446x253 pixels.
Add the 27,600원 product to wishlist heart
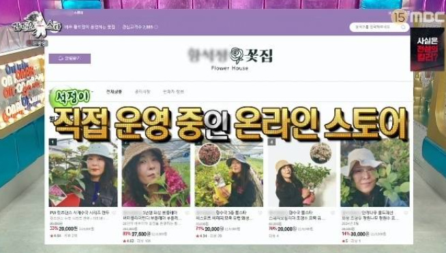(187, 212)
